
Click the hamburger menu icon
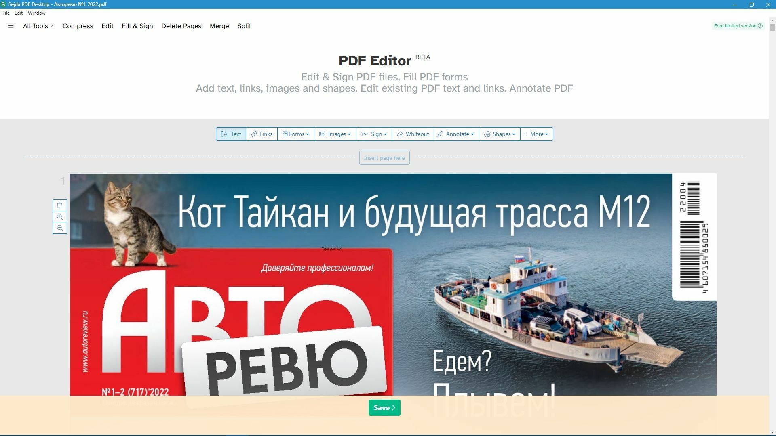(x=11, y=26)
